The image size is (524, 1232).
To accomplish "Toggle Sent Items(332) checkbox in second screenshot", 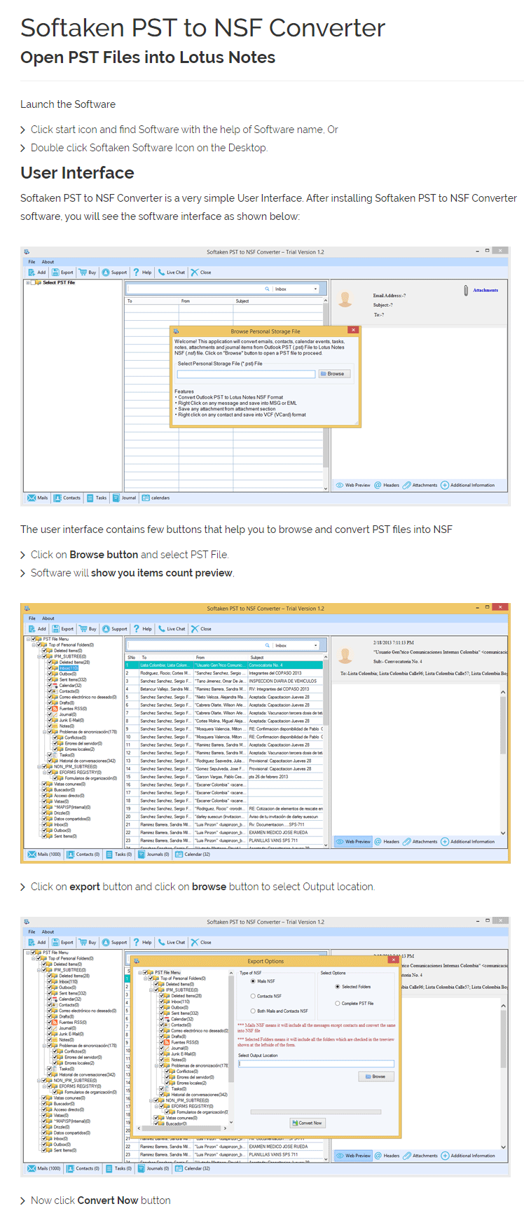I will click(x=50, y=679).
